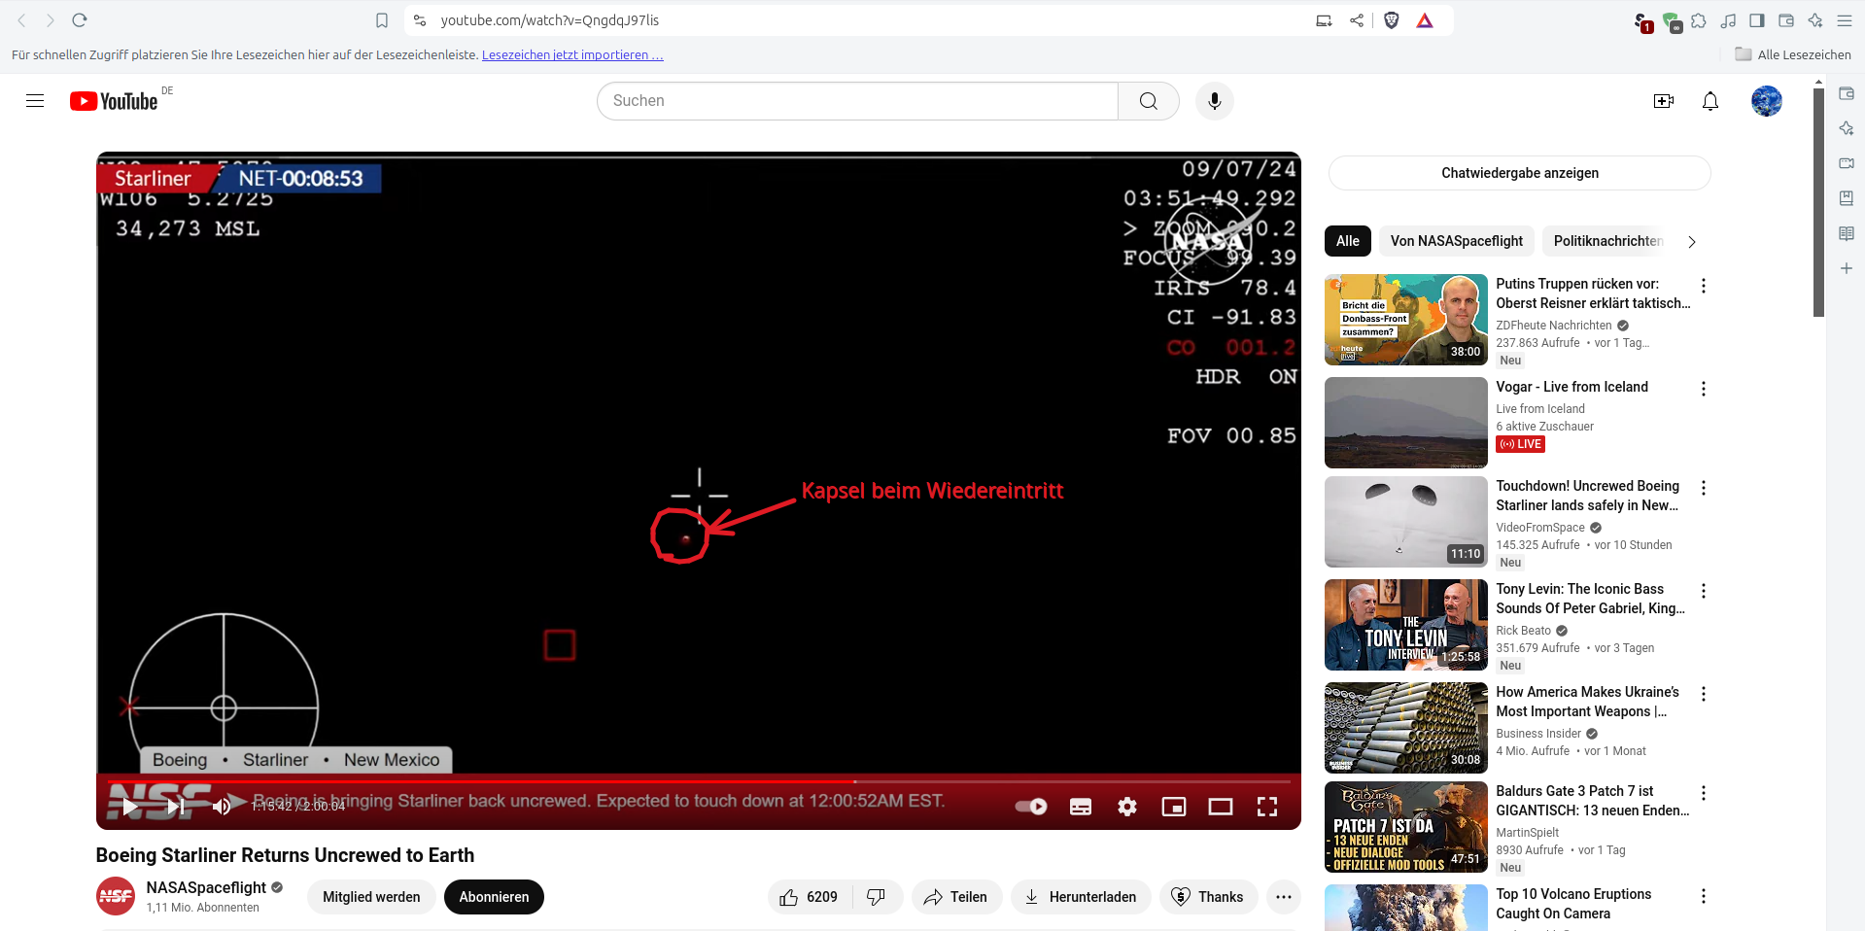The width and height of the screenshot is (1865, 931).
Task: Reload the page with the refresh icon
Action: click(x=80, y=20)
